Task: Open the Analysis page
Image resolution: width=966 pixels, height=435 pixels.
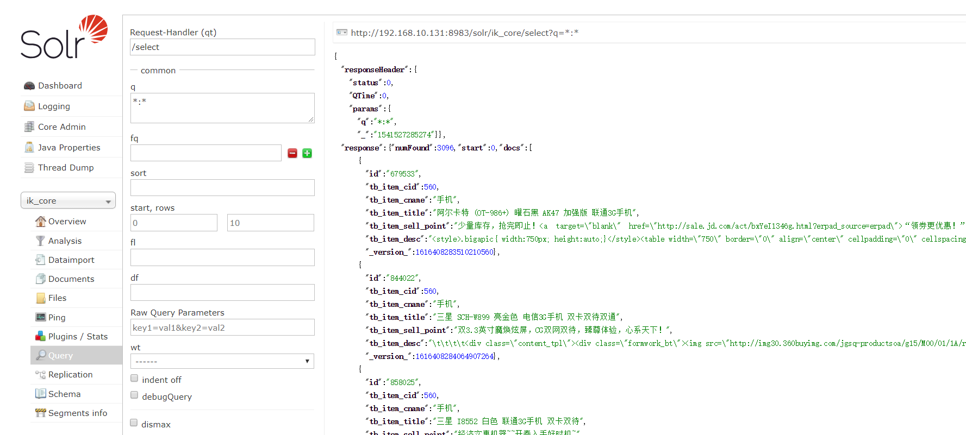Action: [65, 241]
